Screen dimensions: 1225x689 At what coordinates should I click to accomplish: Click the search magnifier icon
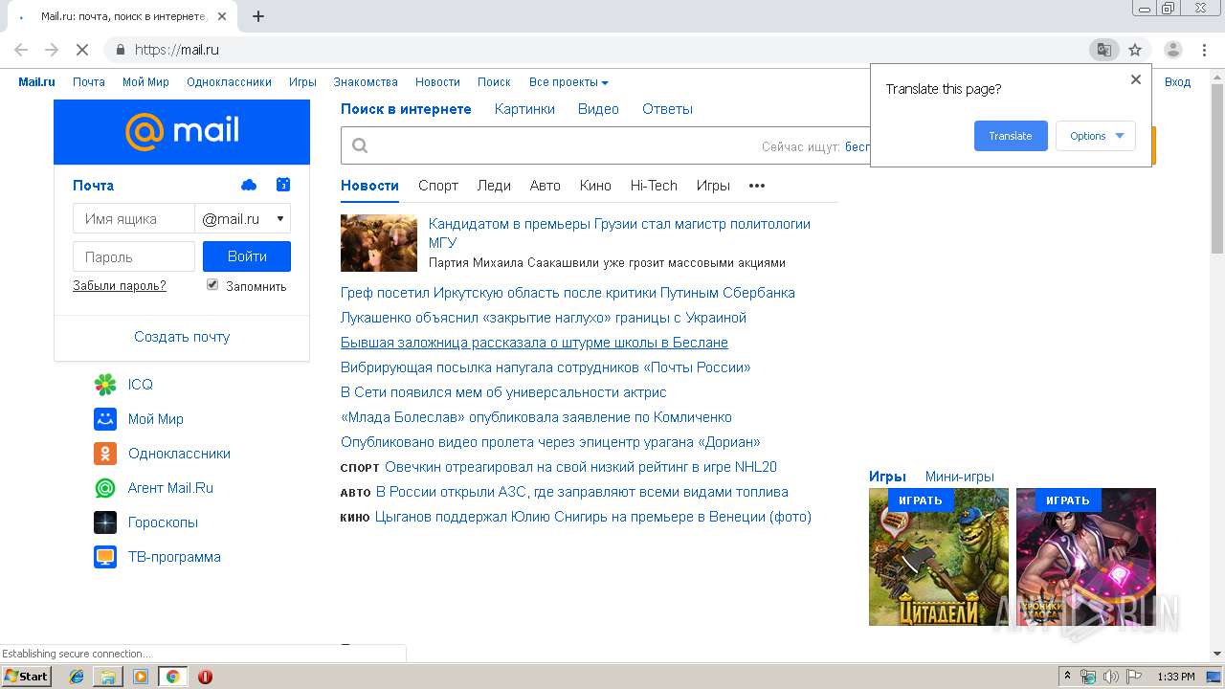(x=360, y=145)
